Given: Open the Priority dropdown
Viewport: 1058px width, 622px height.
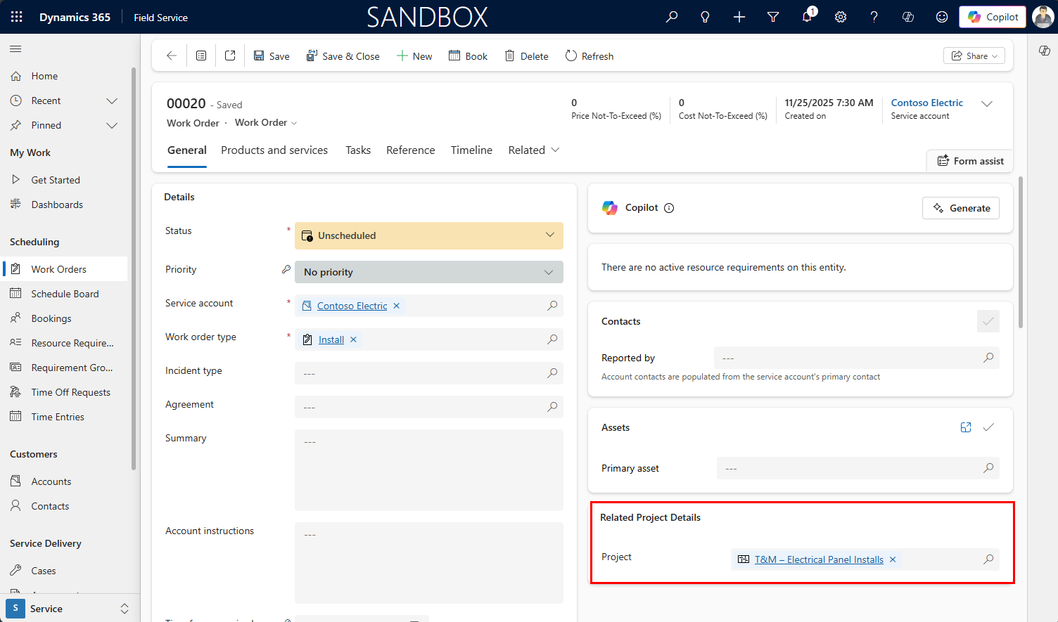Looking at the screenshot, I should (x=429, y=272).
